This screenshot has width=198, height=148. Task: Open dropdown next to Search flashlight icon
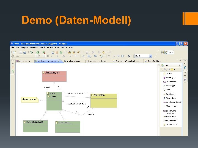(81, 52)
